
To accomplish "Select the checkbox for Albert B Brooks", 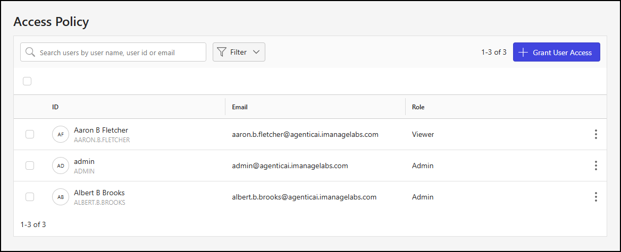I will coord(30,197).
